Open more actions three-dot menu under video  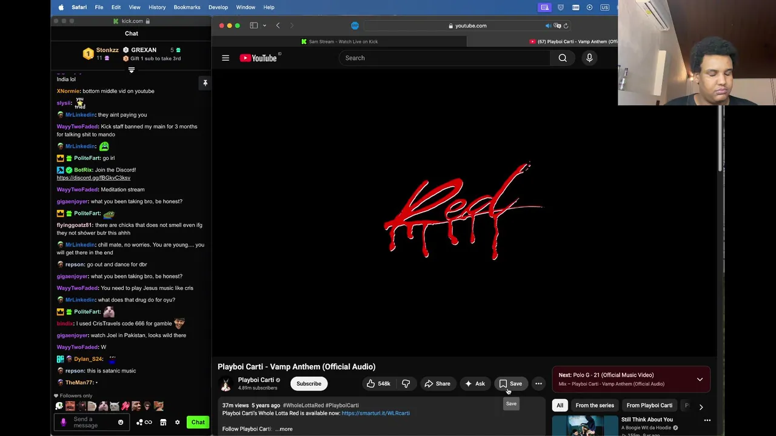(x=538, y=384)
